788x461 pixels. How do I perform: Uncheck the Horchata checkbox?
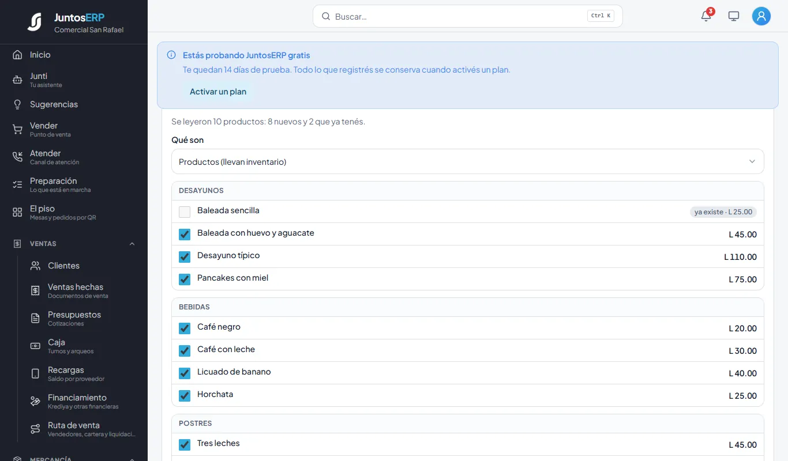click(185, 396)
